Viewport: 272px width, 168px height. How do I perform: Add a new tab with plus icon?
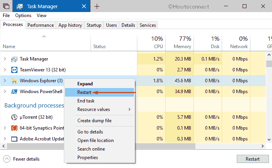[x=97, y=7]
